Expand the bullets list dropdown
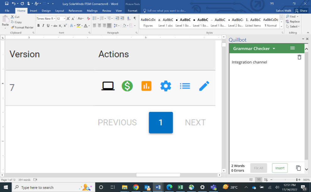 [x=98, y=18]
